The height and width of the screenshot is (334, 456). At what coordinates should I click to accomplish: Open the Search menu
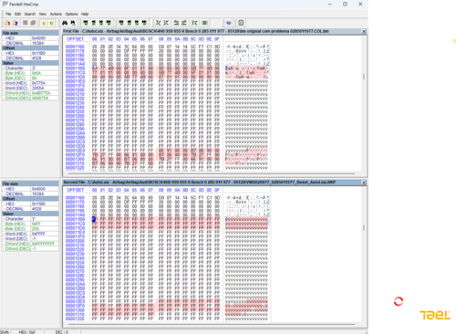pyautogui.click(x=30, y=14)
